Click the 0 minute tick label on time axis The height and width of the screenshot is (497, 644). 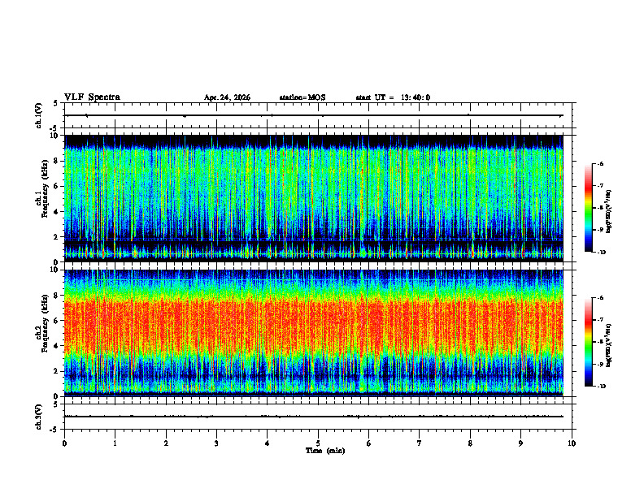(x=64, y=443)
